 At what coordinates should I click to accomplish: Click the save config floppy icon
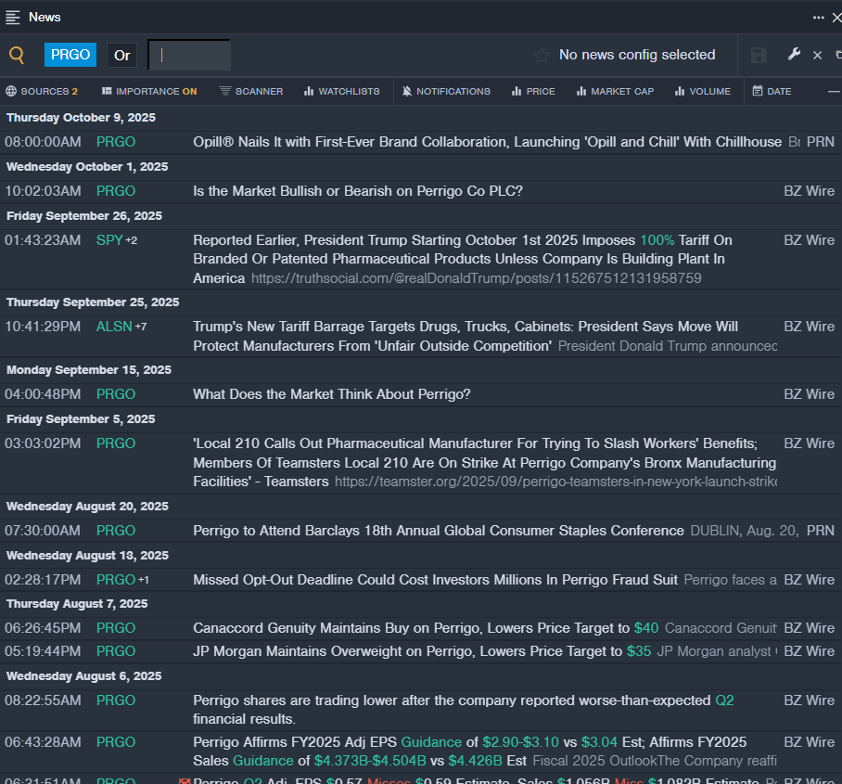point(759,56)
